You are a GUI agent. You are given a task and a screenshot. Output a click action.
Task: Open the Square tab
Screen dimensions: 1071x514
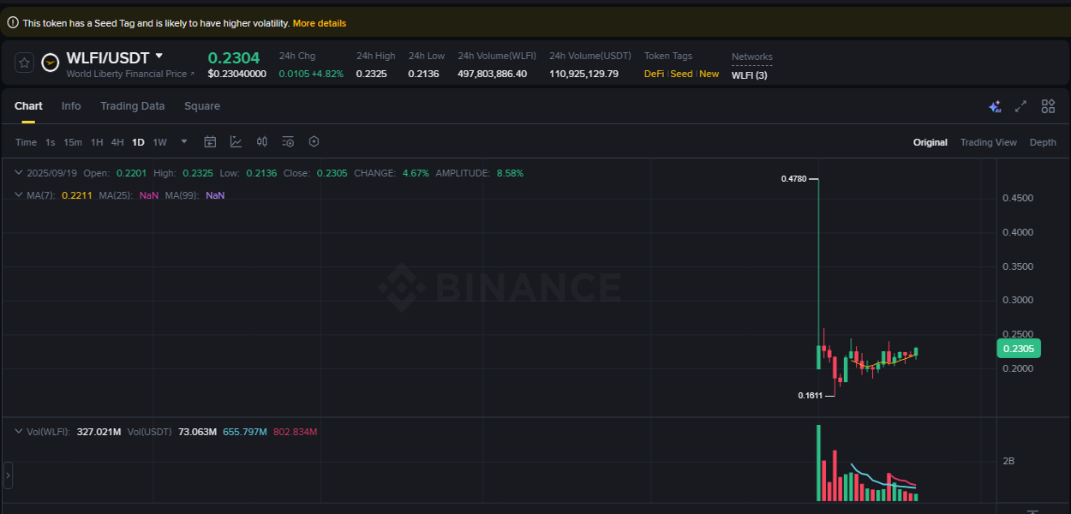point(202,105)
